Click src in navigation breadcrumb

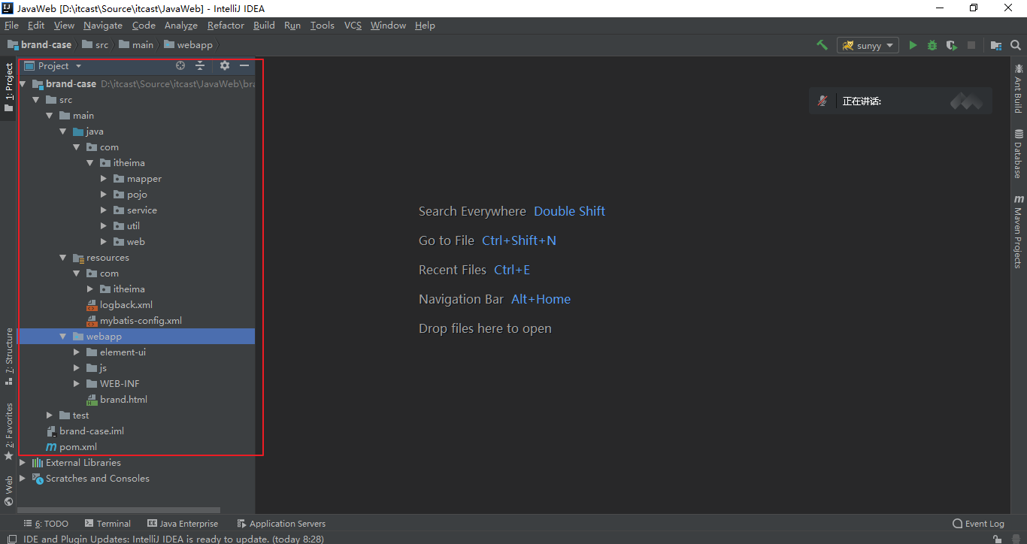95,45
